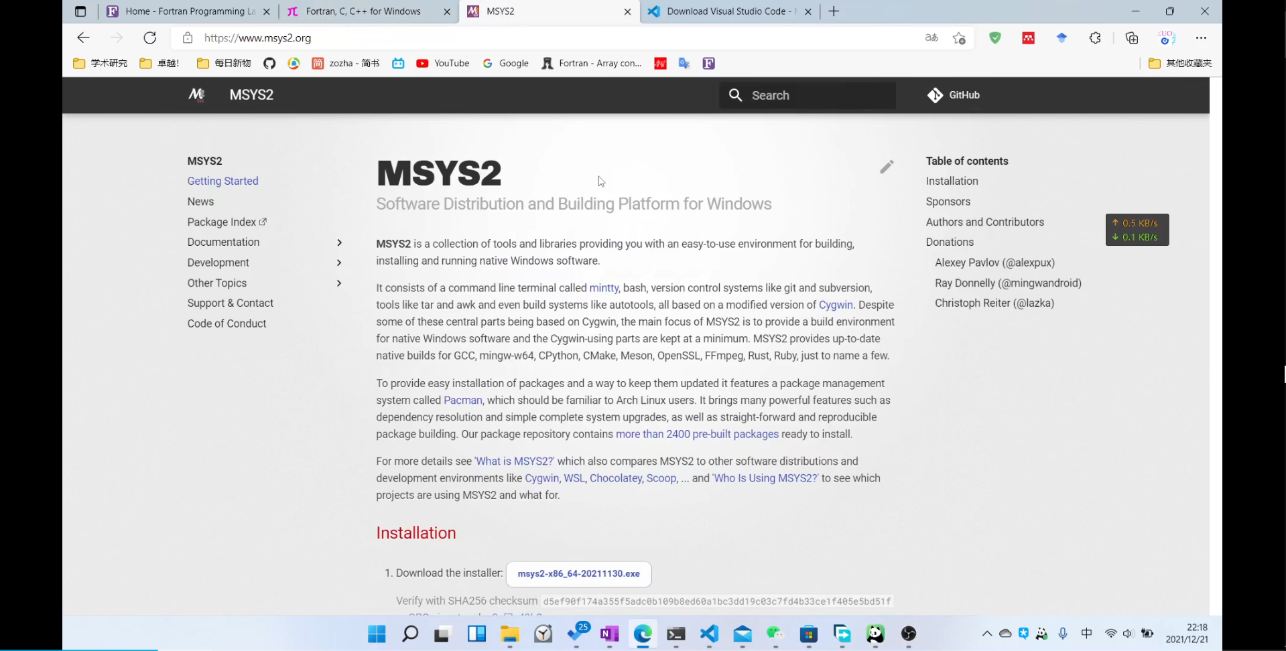
Task: Open the Fortran - Array con... bookmark
Action: 591,64
